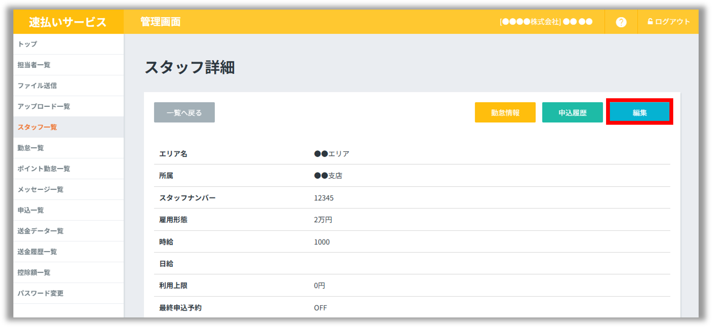712x327 pixels.
Task: Open メッセージ一覧 sidebar entry
Action: (x=40, y=189)
